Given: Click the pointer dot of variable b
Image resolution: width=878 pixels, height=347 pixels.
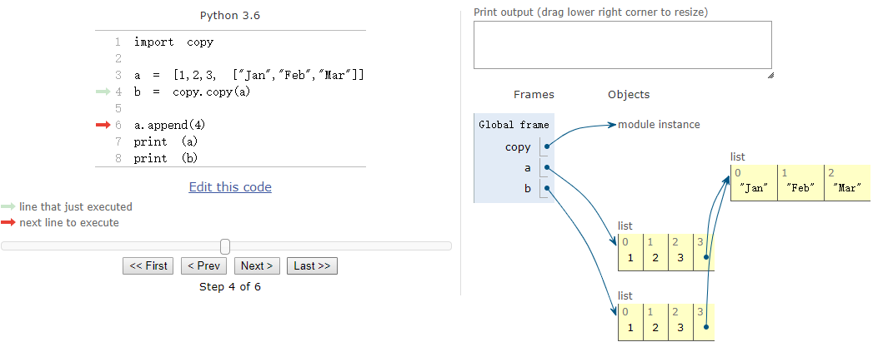Looking at the screenshot, I should point(546,189).
